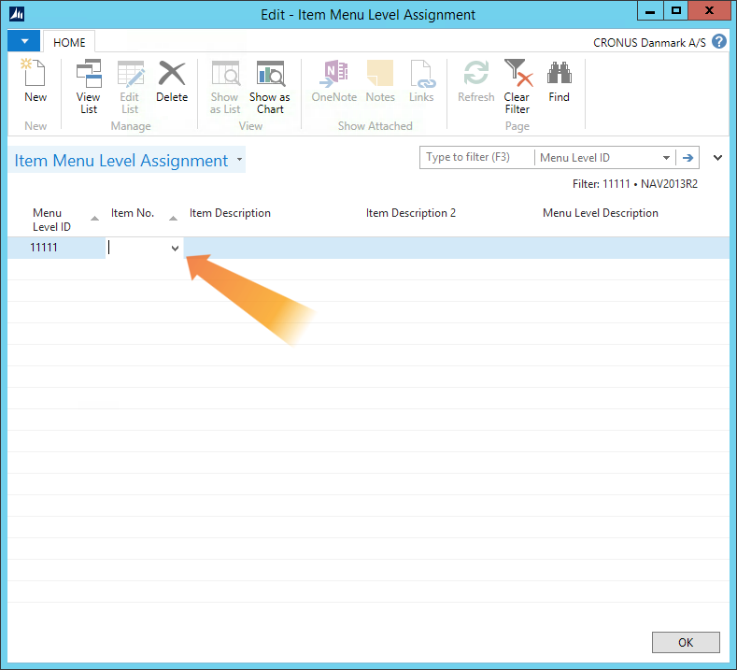
Task: Click the Item Description 2 column header
Action: (411, 213)
